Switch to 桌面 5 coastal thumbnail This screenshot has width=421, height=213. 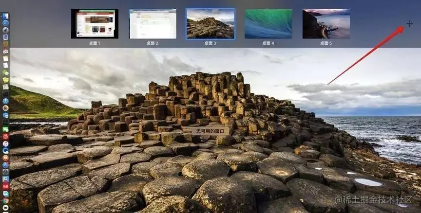point(326,24)
